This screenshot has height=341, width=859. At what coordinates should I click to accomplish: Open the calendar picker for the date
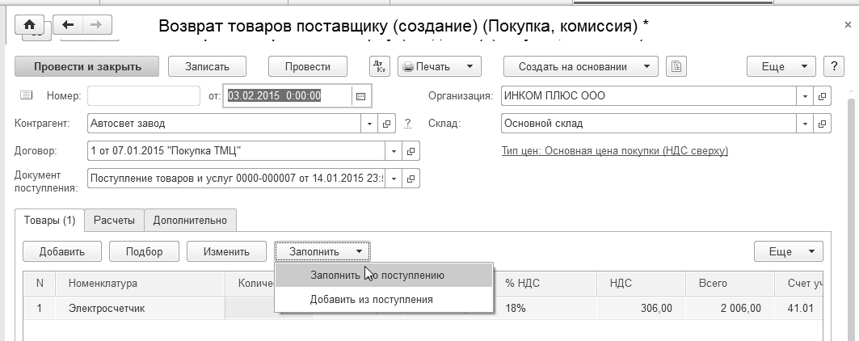coord(360,96)
